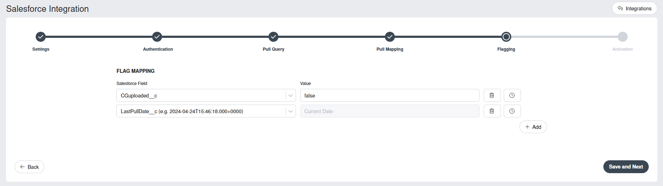Click the Salesforce Integration page title
Image resolution: width=663 pixels, height=186 pixels.
pos(47,9)
